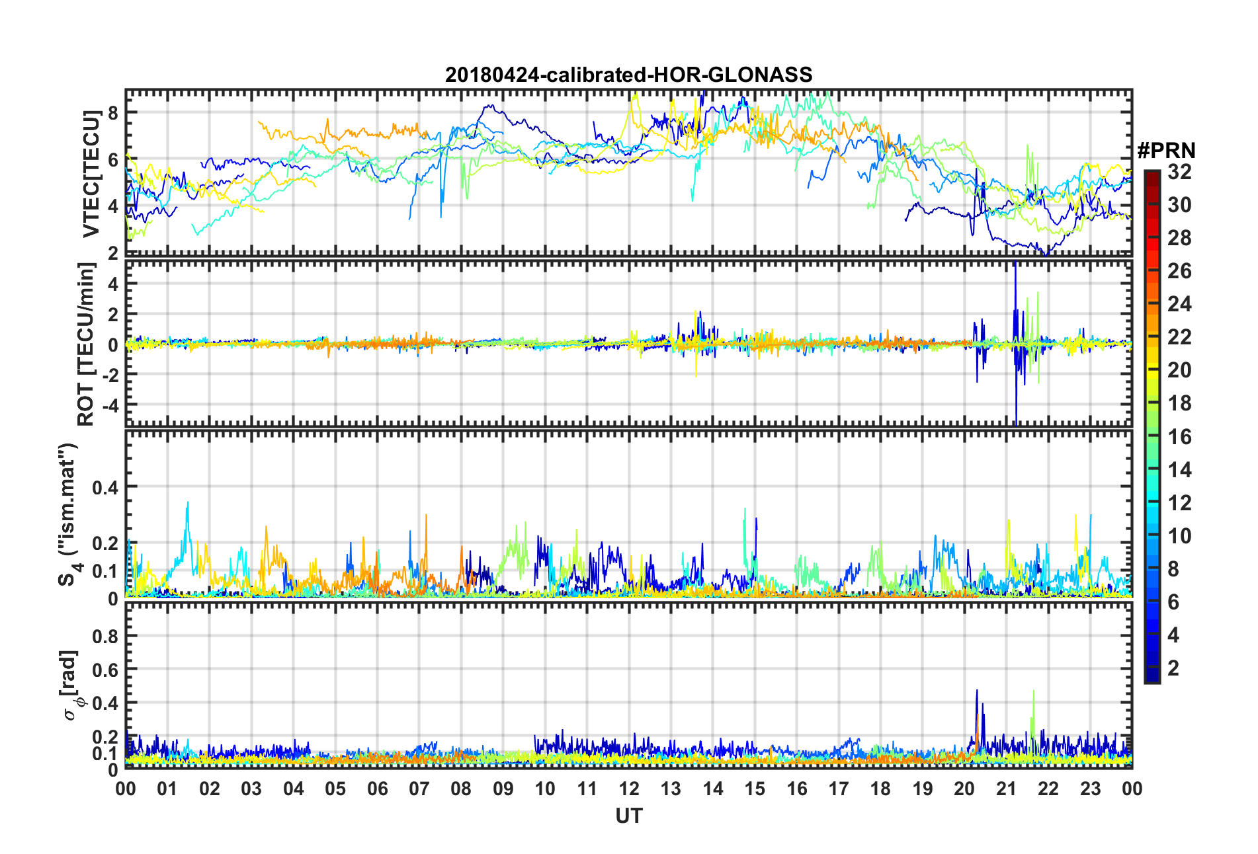Select x-axis hour label 11
Image resolution: width=1258 pixels, height=854 pixels.
click(x=587, y=789)
